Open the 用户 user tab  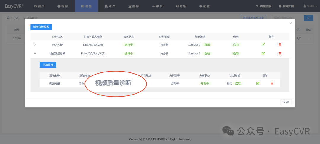(x=110, y=6)
